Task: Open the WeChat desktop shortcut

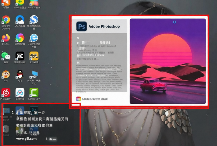Action: (x=6, y=56)
